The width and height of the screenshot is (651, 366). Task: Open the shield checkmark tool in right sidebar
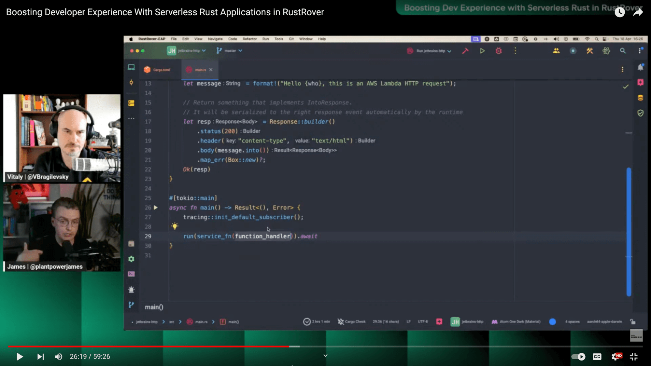(641, 113)
